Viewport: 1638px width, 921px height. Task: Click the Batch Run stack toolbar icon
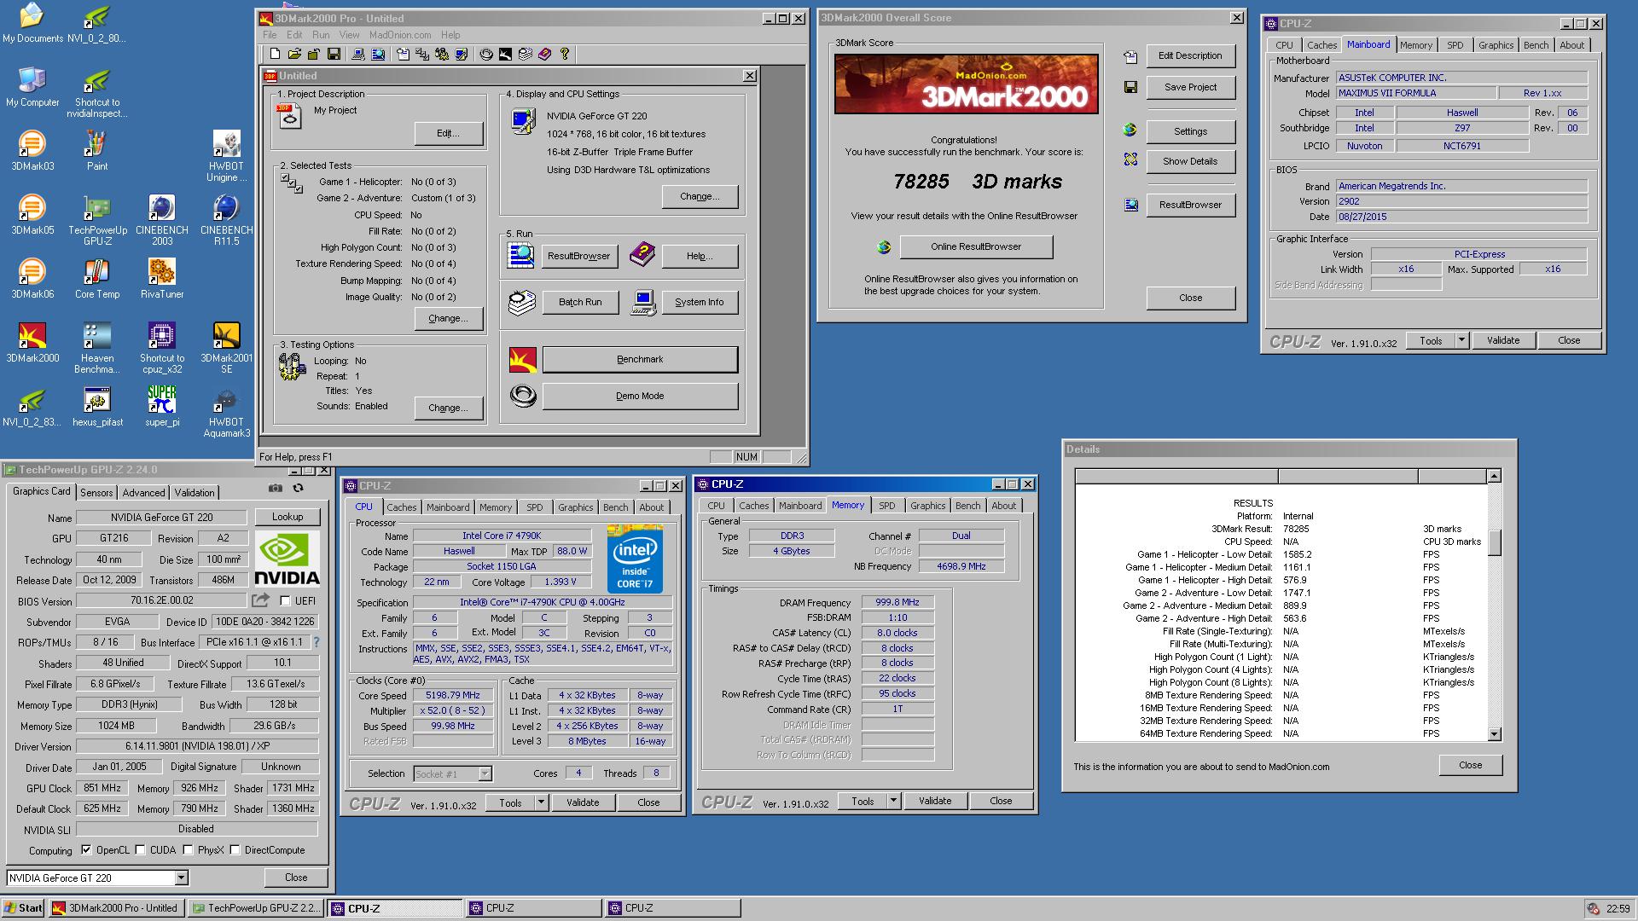point(526,54)
